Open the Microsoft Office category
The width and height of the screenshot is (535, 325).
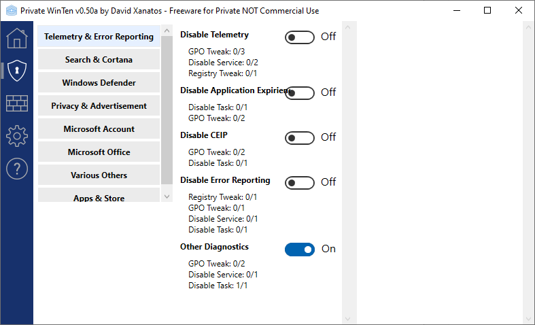(99, 152)
